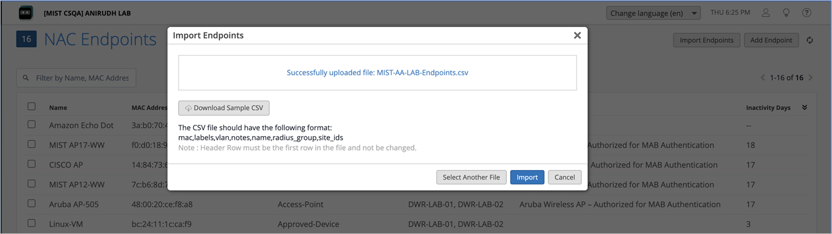Click the Download Sample CSV button
832x234 pixels.
click(224, 108)
